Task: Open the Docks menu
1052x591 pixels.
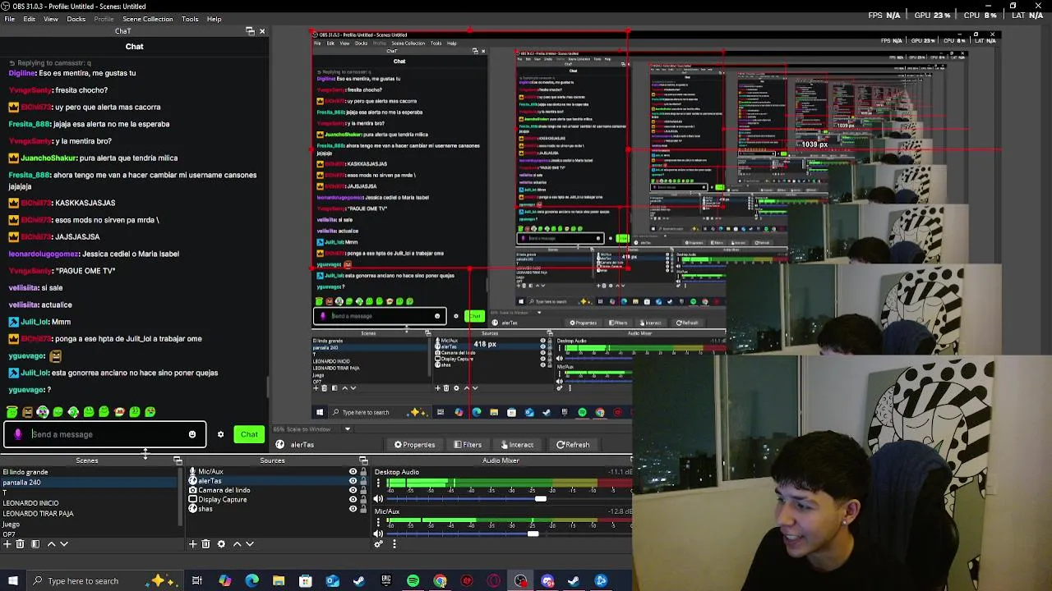Action: click(x=76, y=19)
